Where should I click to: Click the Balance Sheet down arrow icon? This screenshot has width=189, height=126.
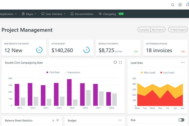click(53, 120)
